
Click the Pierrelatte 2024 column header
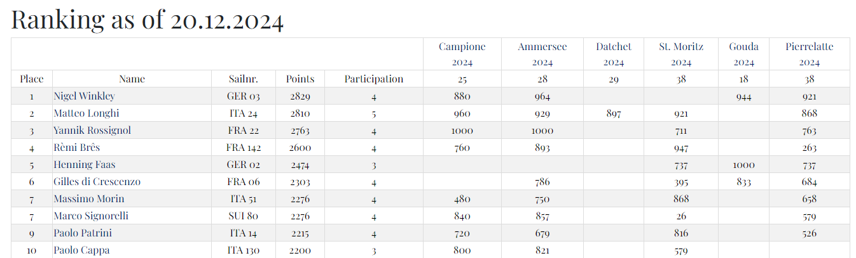pyautogui.click(x=809, y=54)
